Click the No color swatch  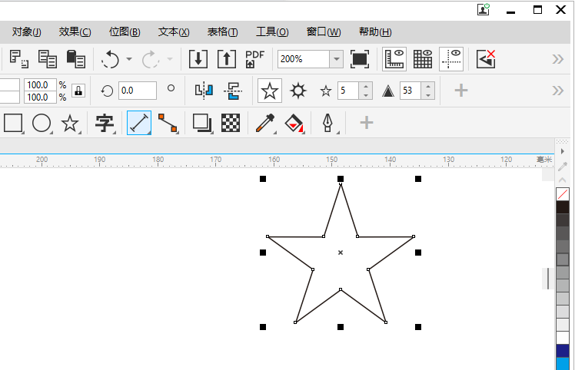point(563,194)
